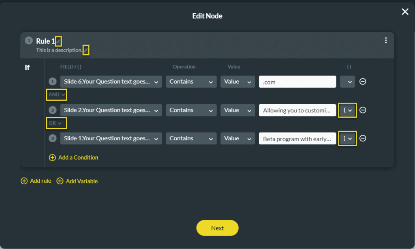Remove the Slide 2 condition using minus icon
Screen dimensions: 415x249
[363, 110]
